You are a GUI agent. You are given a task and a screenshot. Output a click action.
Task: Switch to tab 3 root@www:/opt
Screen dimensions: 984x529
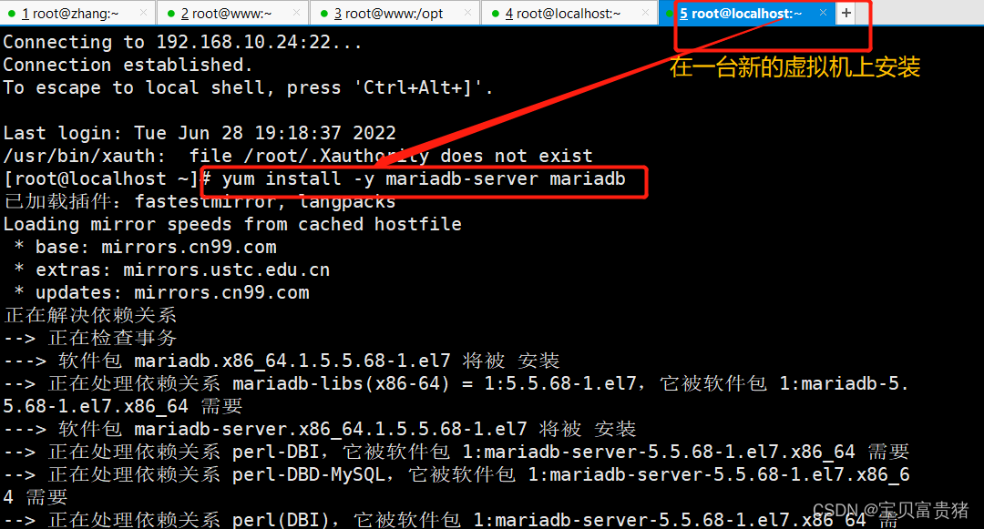(394, 13)
